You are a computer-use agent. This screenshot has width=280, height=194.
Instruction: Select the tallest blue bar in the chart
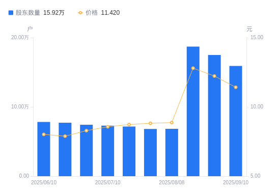click(x=193, y=112)
